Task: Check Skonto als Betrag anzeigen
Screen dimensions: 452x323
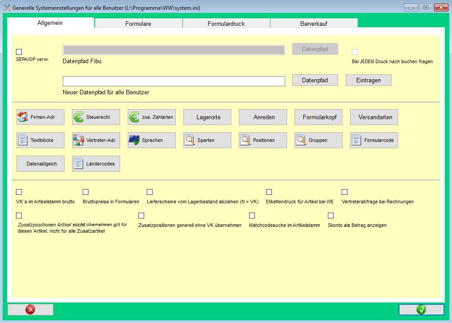Action: [x=331, y=216]
